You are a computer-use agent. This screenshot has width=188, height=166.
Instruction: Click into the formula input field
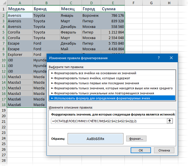[109, 121]
